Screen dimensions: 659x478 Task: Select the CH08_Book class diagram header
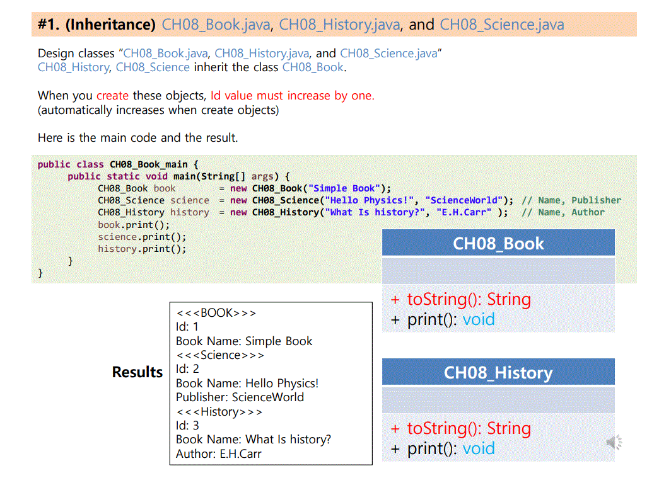[498, 242]
